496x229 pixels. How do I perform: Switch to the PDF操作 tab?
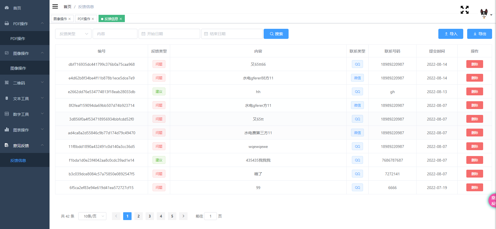pos(84,19)
